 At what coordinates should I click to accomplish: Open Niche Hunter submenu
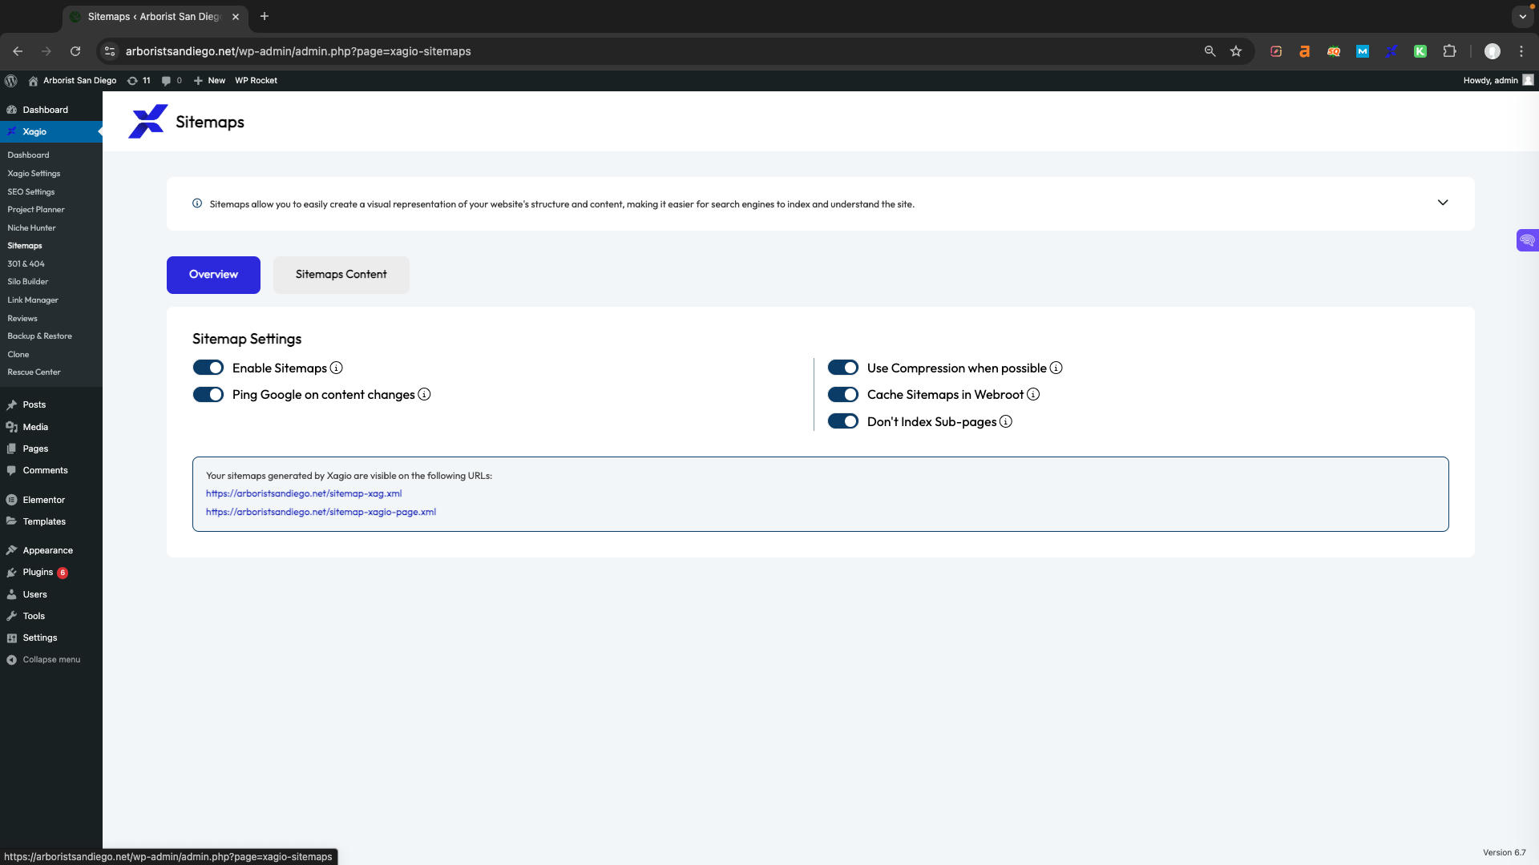click(x=31, y=228)
